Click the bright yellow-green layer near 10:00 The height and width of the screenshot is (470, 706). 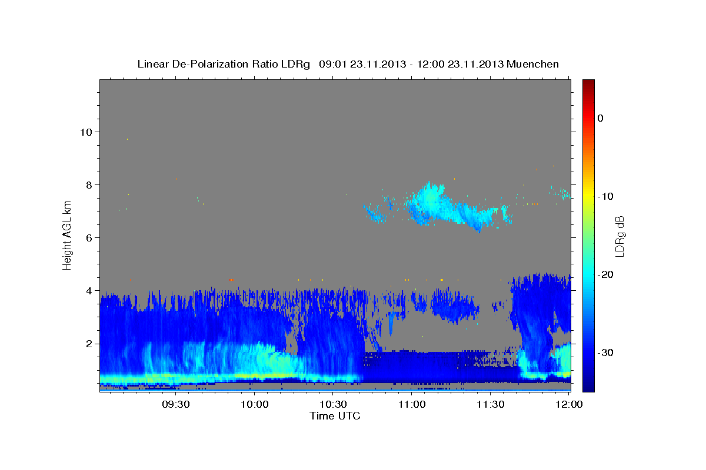[259, 374]
